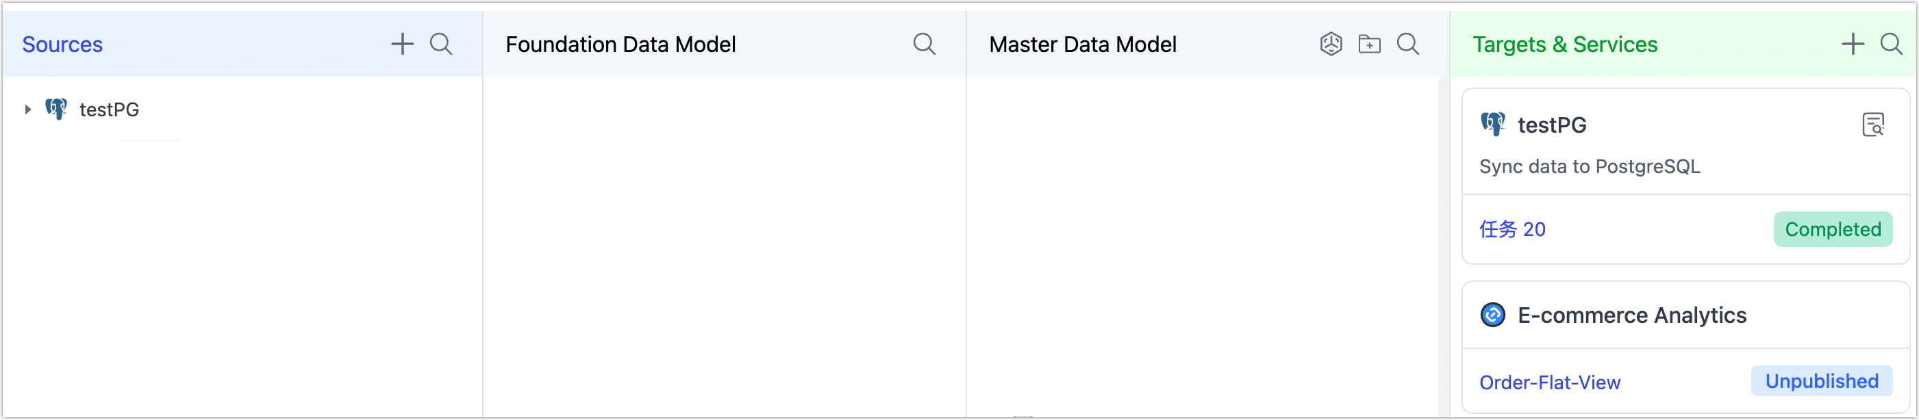Screen dimensions: 1919x420
Task: Add a new target or service
Action: point(1853,43)
